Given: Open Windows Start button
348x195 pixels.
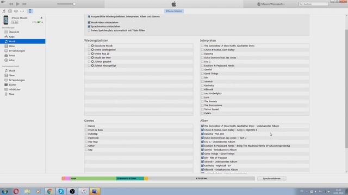Looking at the screenshot, I should 5,191.
